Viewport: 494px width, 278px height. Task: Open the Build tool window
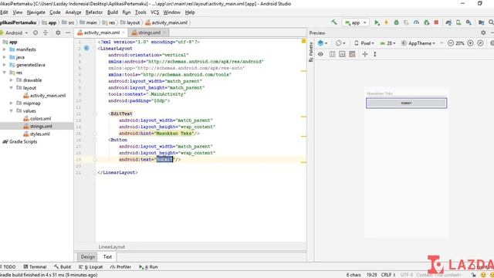[x=63, y=266]
